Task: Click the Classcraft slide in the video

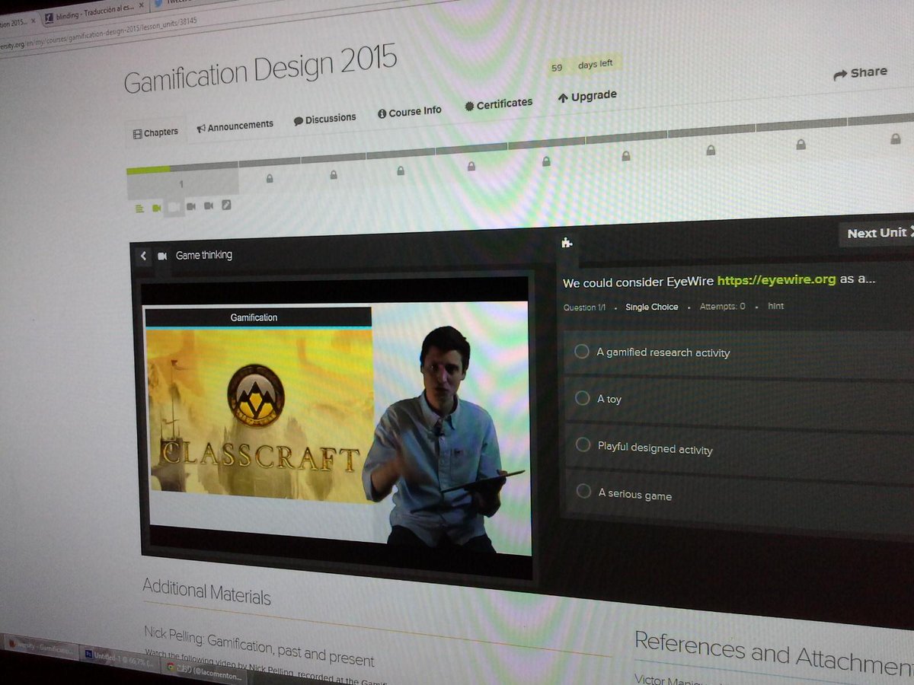Action: point(260,415)
